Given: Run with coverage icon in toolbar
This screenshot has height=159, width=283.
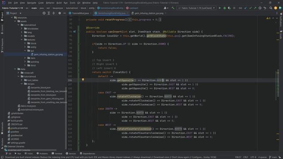Looking at the screenshot, I should pyautogui.click(x=229, y=8).
